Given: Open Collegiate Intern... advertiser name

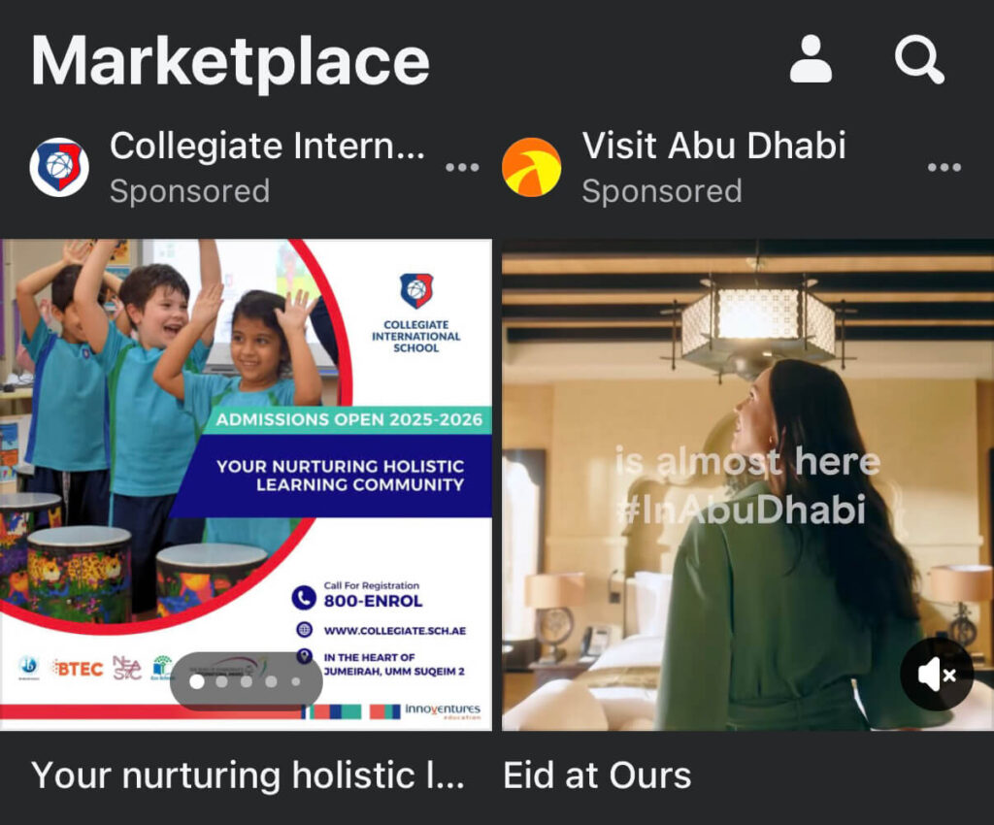Looking at the screenshot, I should coord(267,146).
